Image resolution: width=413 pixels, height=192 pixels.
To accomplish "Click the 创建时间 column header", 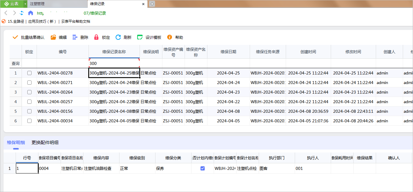I will tap(308, 52).
